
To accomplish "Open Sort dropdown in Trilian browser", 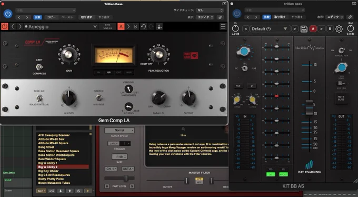I will 41,191.
